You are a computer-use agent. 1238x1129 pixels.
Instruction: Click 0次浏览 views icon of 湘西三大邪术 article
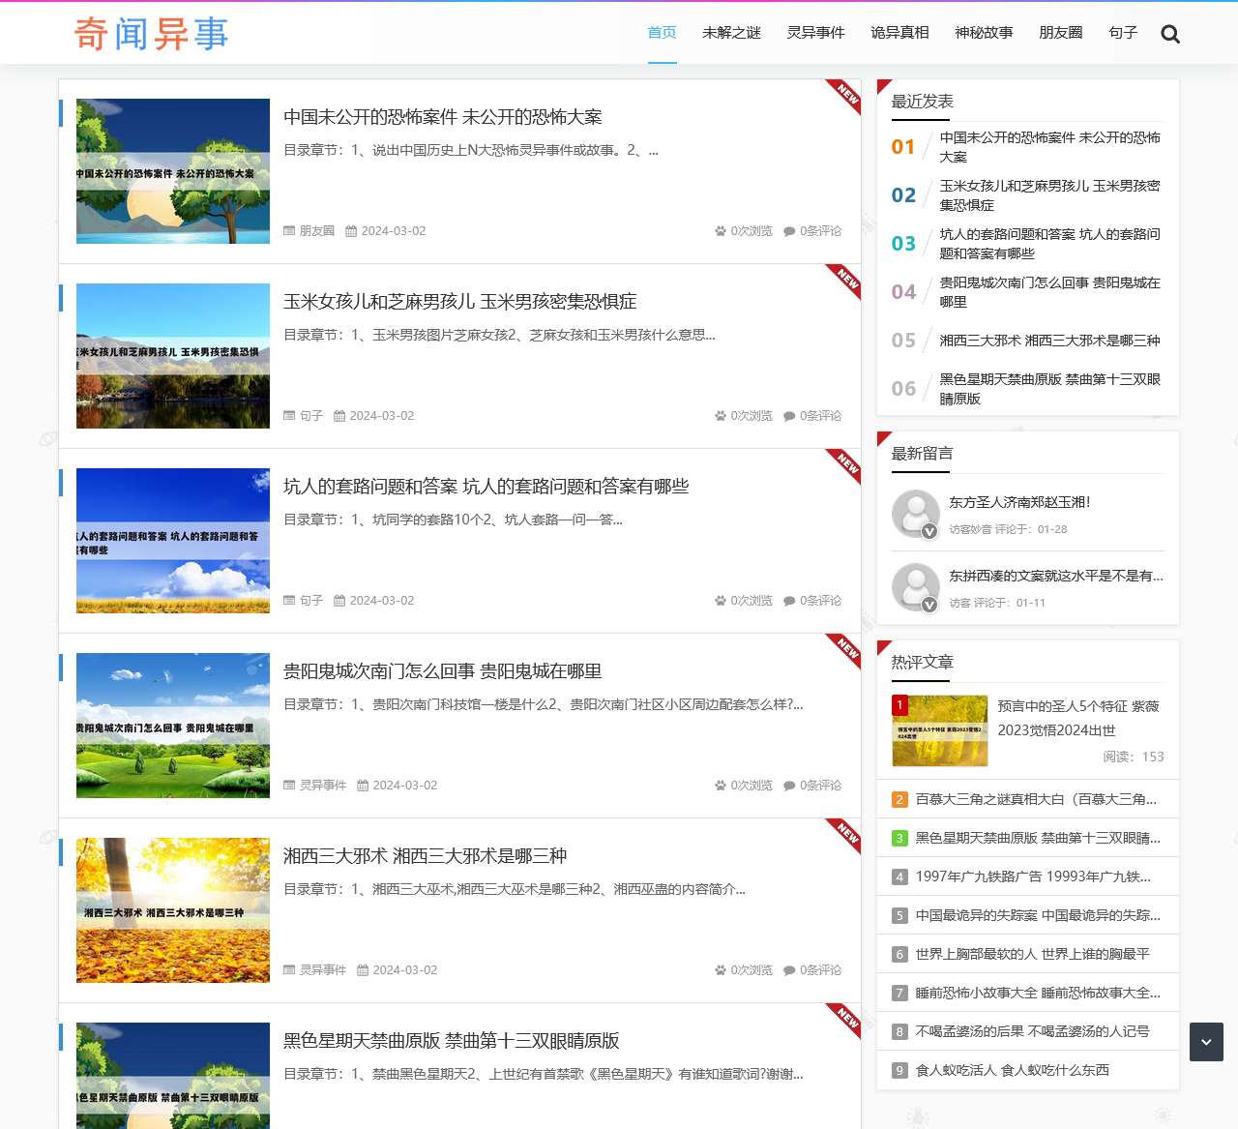[721, 970]
